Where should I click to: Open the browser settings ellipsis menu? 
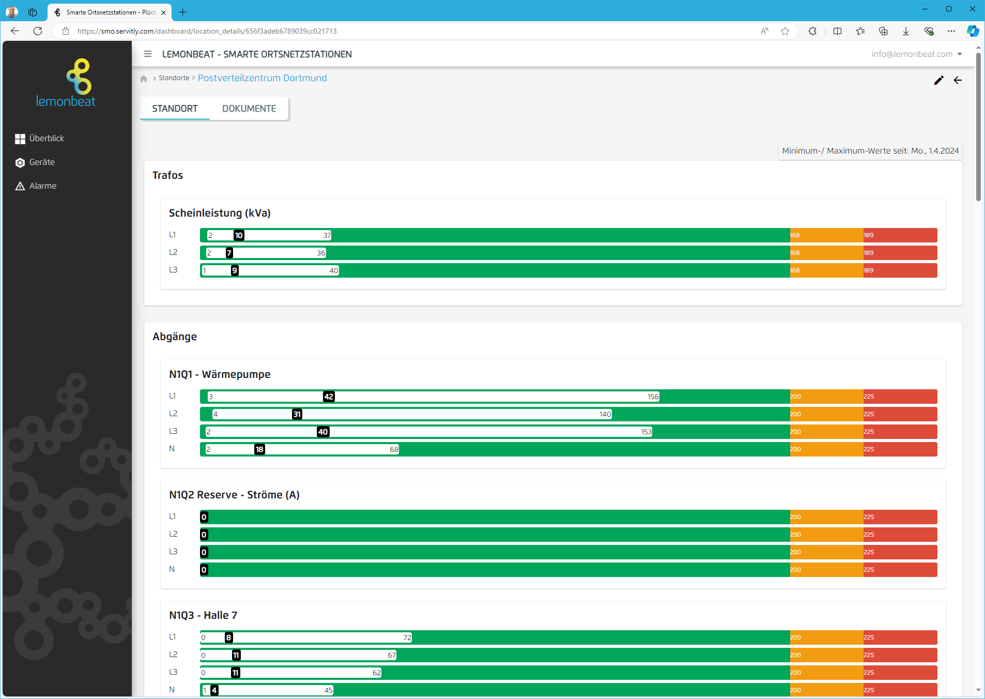pyautogui.click(x=951, y=31)
